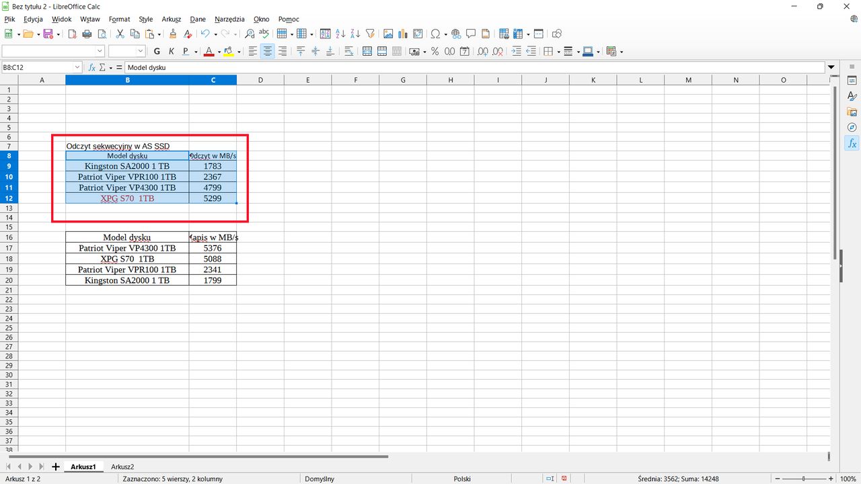Open Find and Replace icon
This screenshot has width=861, height=484.
click(x=250, y=34)
